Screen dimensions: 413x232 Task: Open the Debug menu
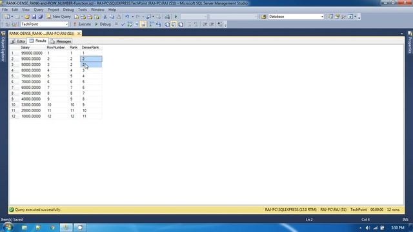[x=68, y=10]
